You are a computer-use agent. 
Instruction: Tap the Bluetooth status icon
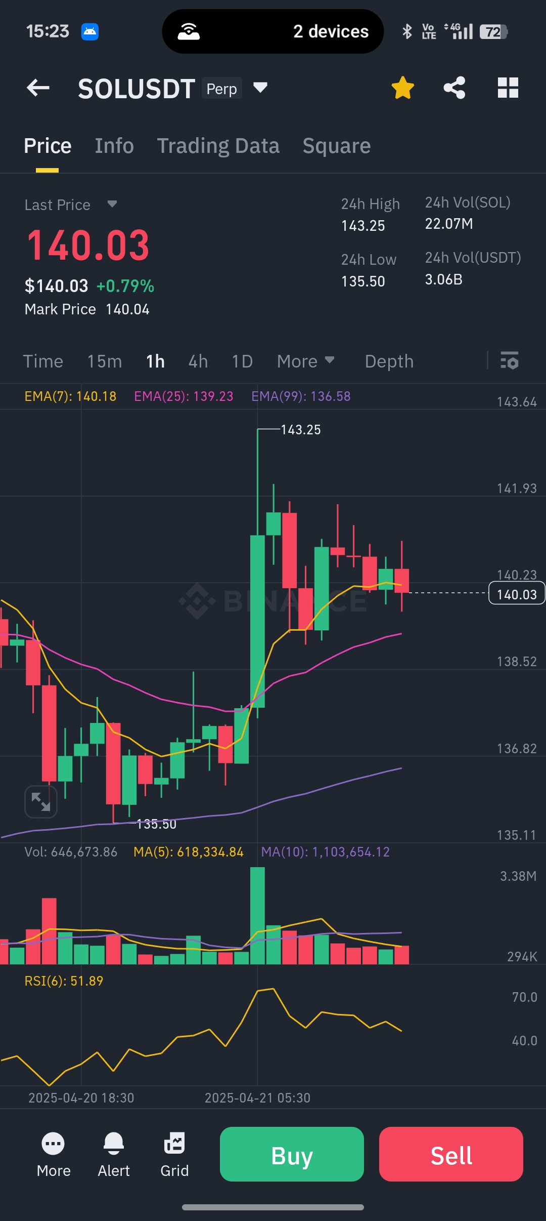tap(407, 31)
